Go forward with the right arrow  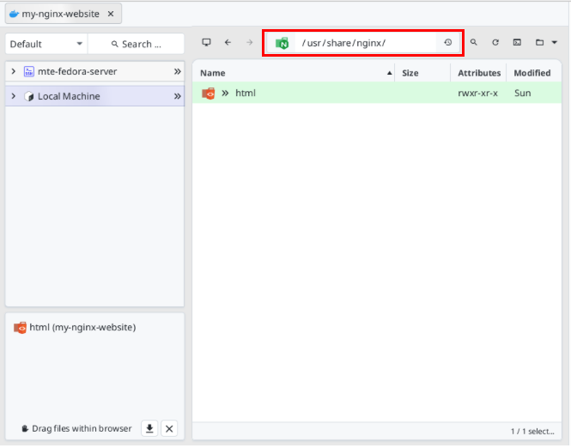coord(250,43)
